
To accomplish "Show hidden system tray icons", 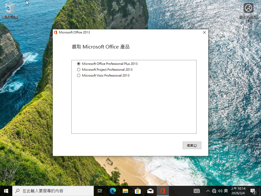I will pos(208,191).
